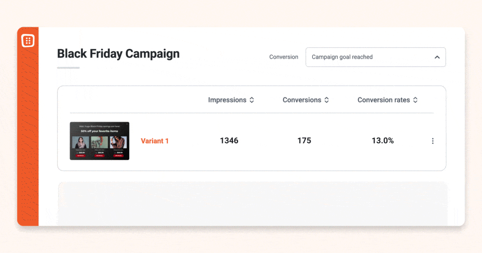Click the Impressions column header text
The image size is (482, 253).
(x=227, y=100)
